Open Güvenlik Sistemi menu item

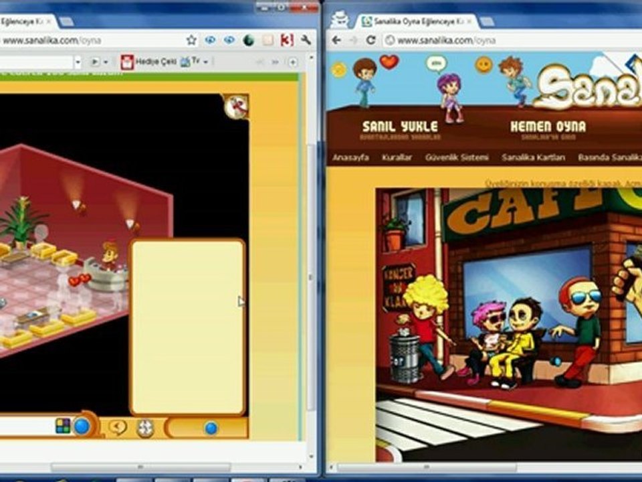(457, 157)
